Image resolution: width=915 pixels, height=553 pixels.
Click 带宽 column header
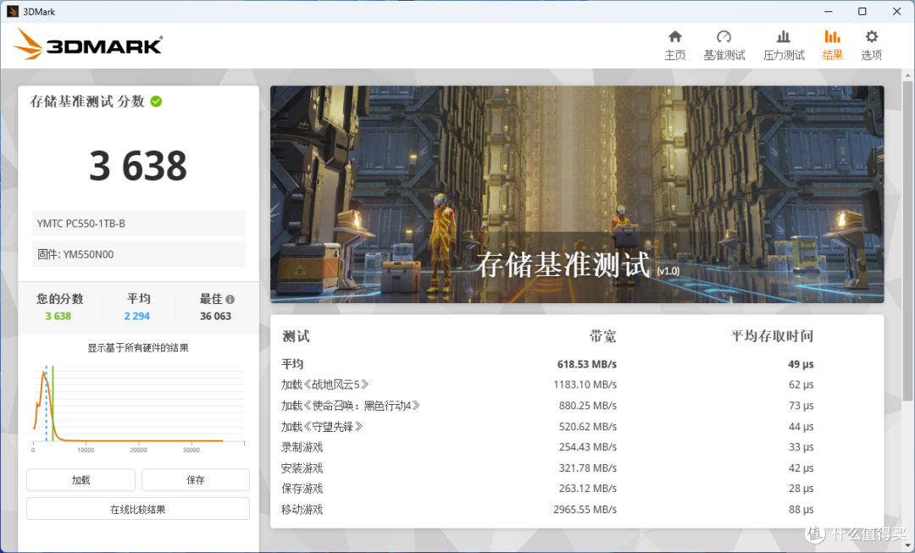(602, 336)
